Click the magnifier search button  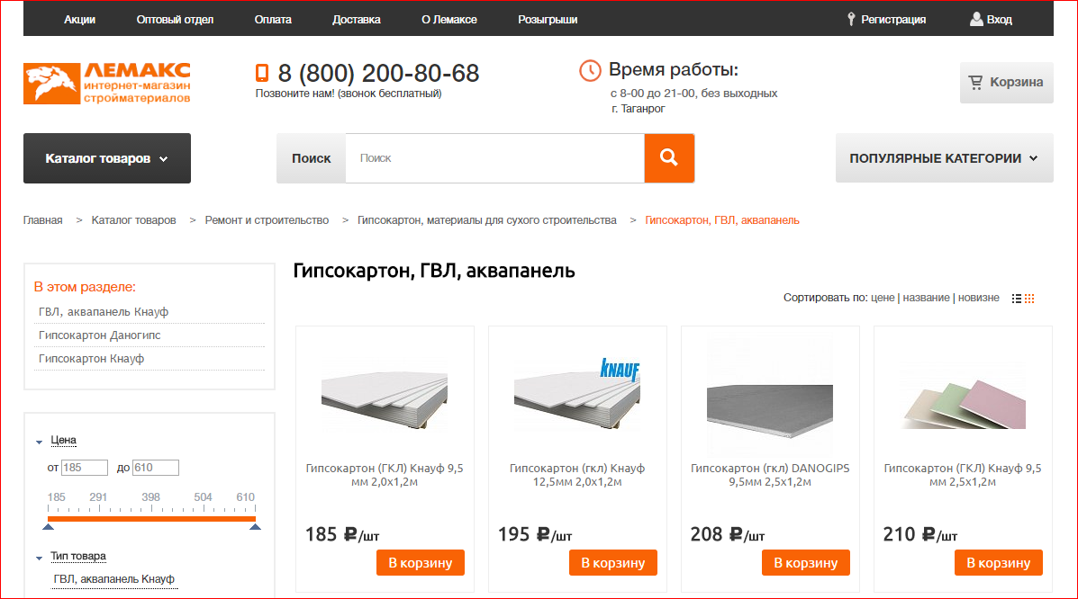point(669,158)
